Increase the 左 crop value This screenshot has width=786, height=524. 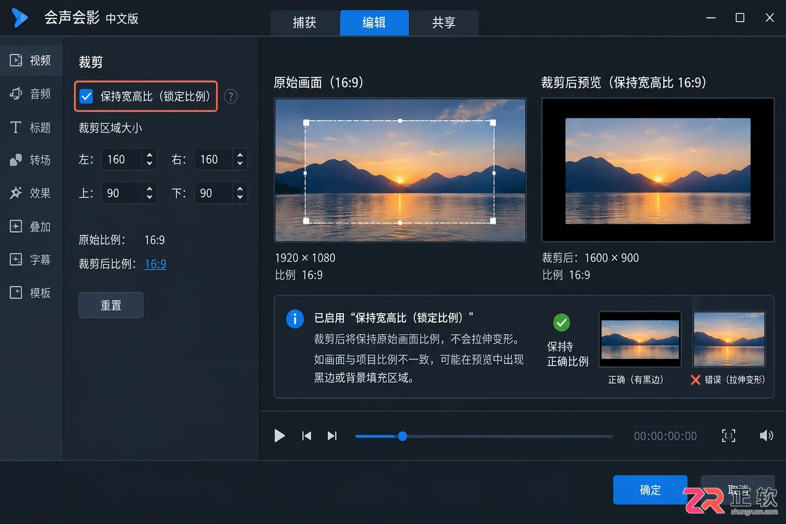click(150, 155)
